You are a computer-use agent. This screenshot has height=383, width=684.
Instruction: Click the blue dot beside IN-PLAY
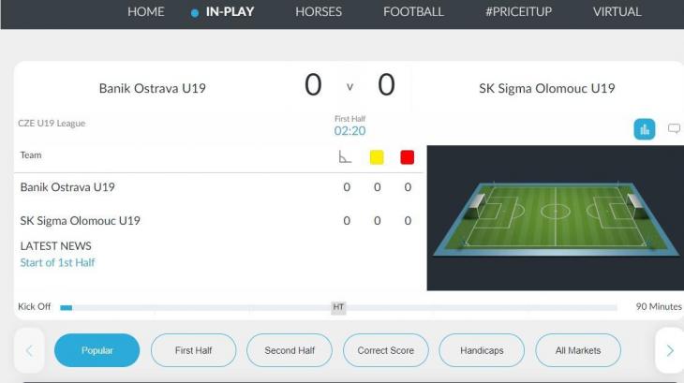coord(193,13)
